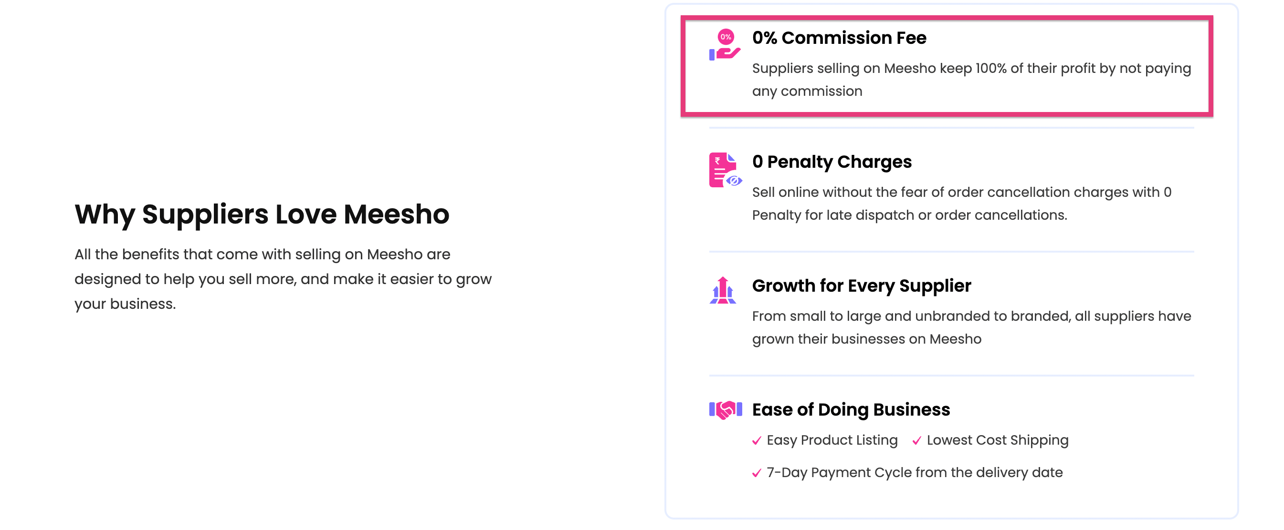Viewport: 1284px width, 530px height.
Task: Click the Why Suppliers Love Meesho title
Action: point(262,214)
